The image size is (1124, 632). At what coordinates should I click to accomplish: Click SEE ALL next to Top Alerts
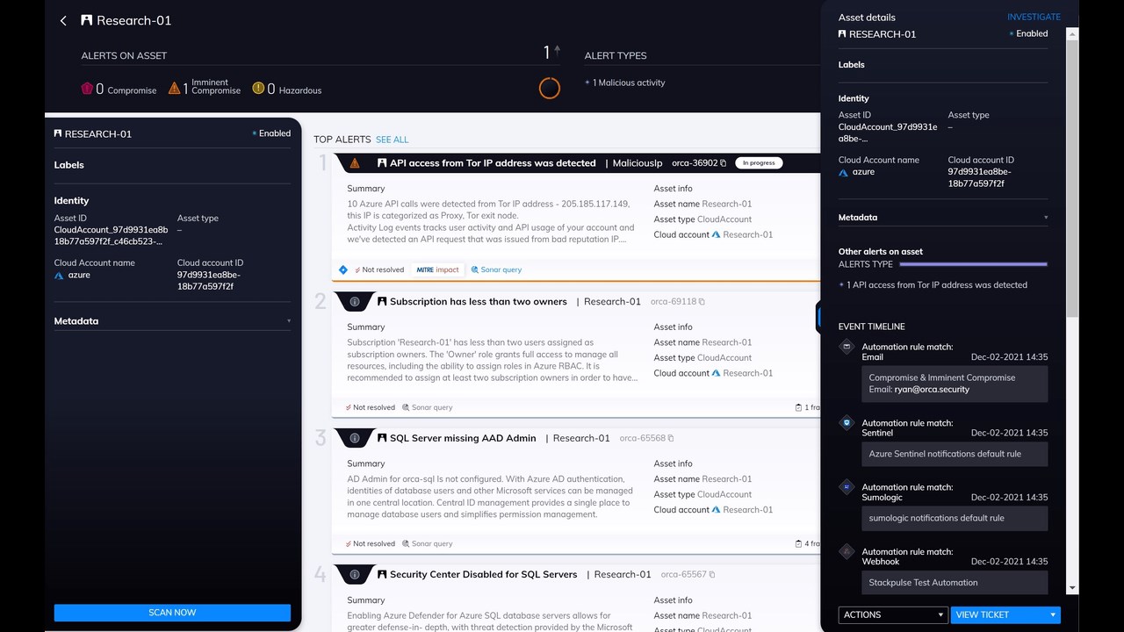(392, 140)
